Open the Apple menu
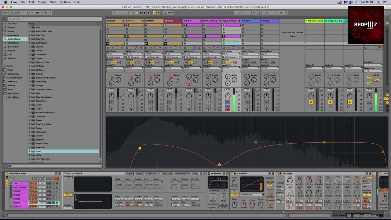391x220 pixels. point(5,2)
